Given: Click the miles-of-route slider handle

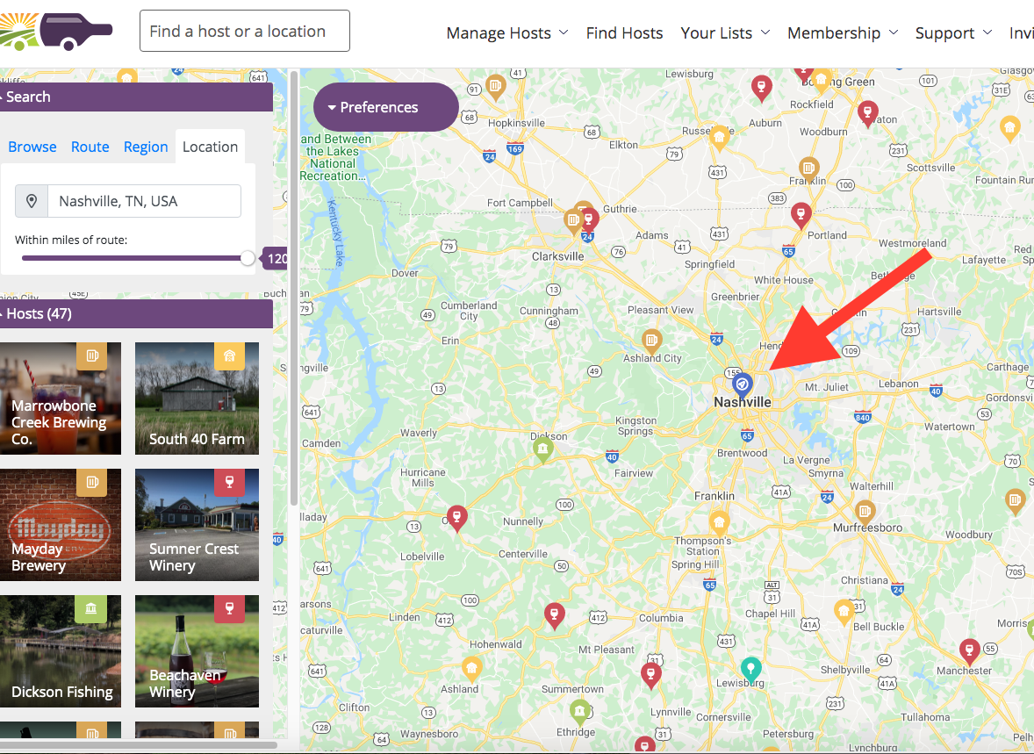Looking at the screenshot, I should click(248, 259).
